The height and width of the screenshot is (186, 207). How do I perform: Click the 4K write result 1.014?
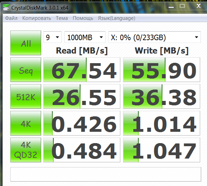tap(161, 123)
